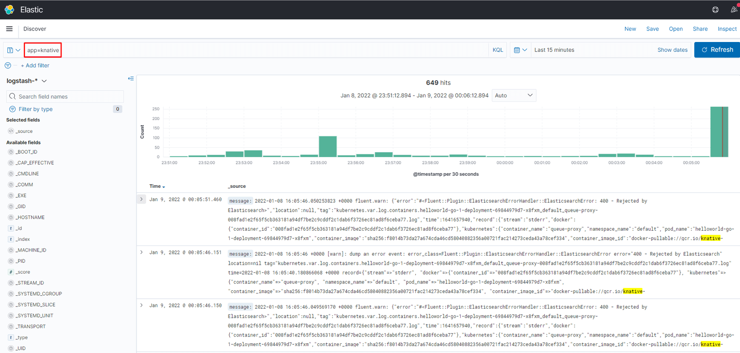
Task: Click the magnifier icon in field search
Action: (12, 96)
